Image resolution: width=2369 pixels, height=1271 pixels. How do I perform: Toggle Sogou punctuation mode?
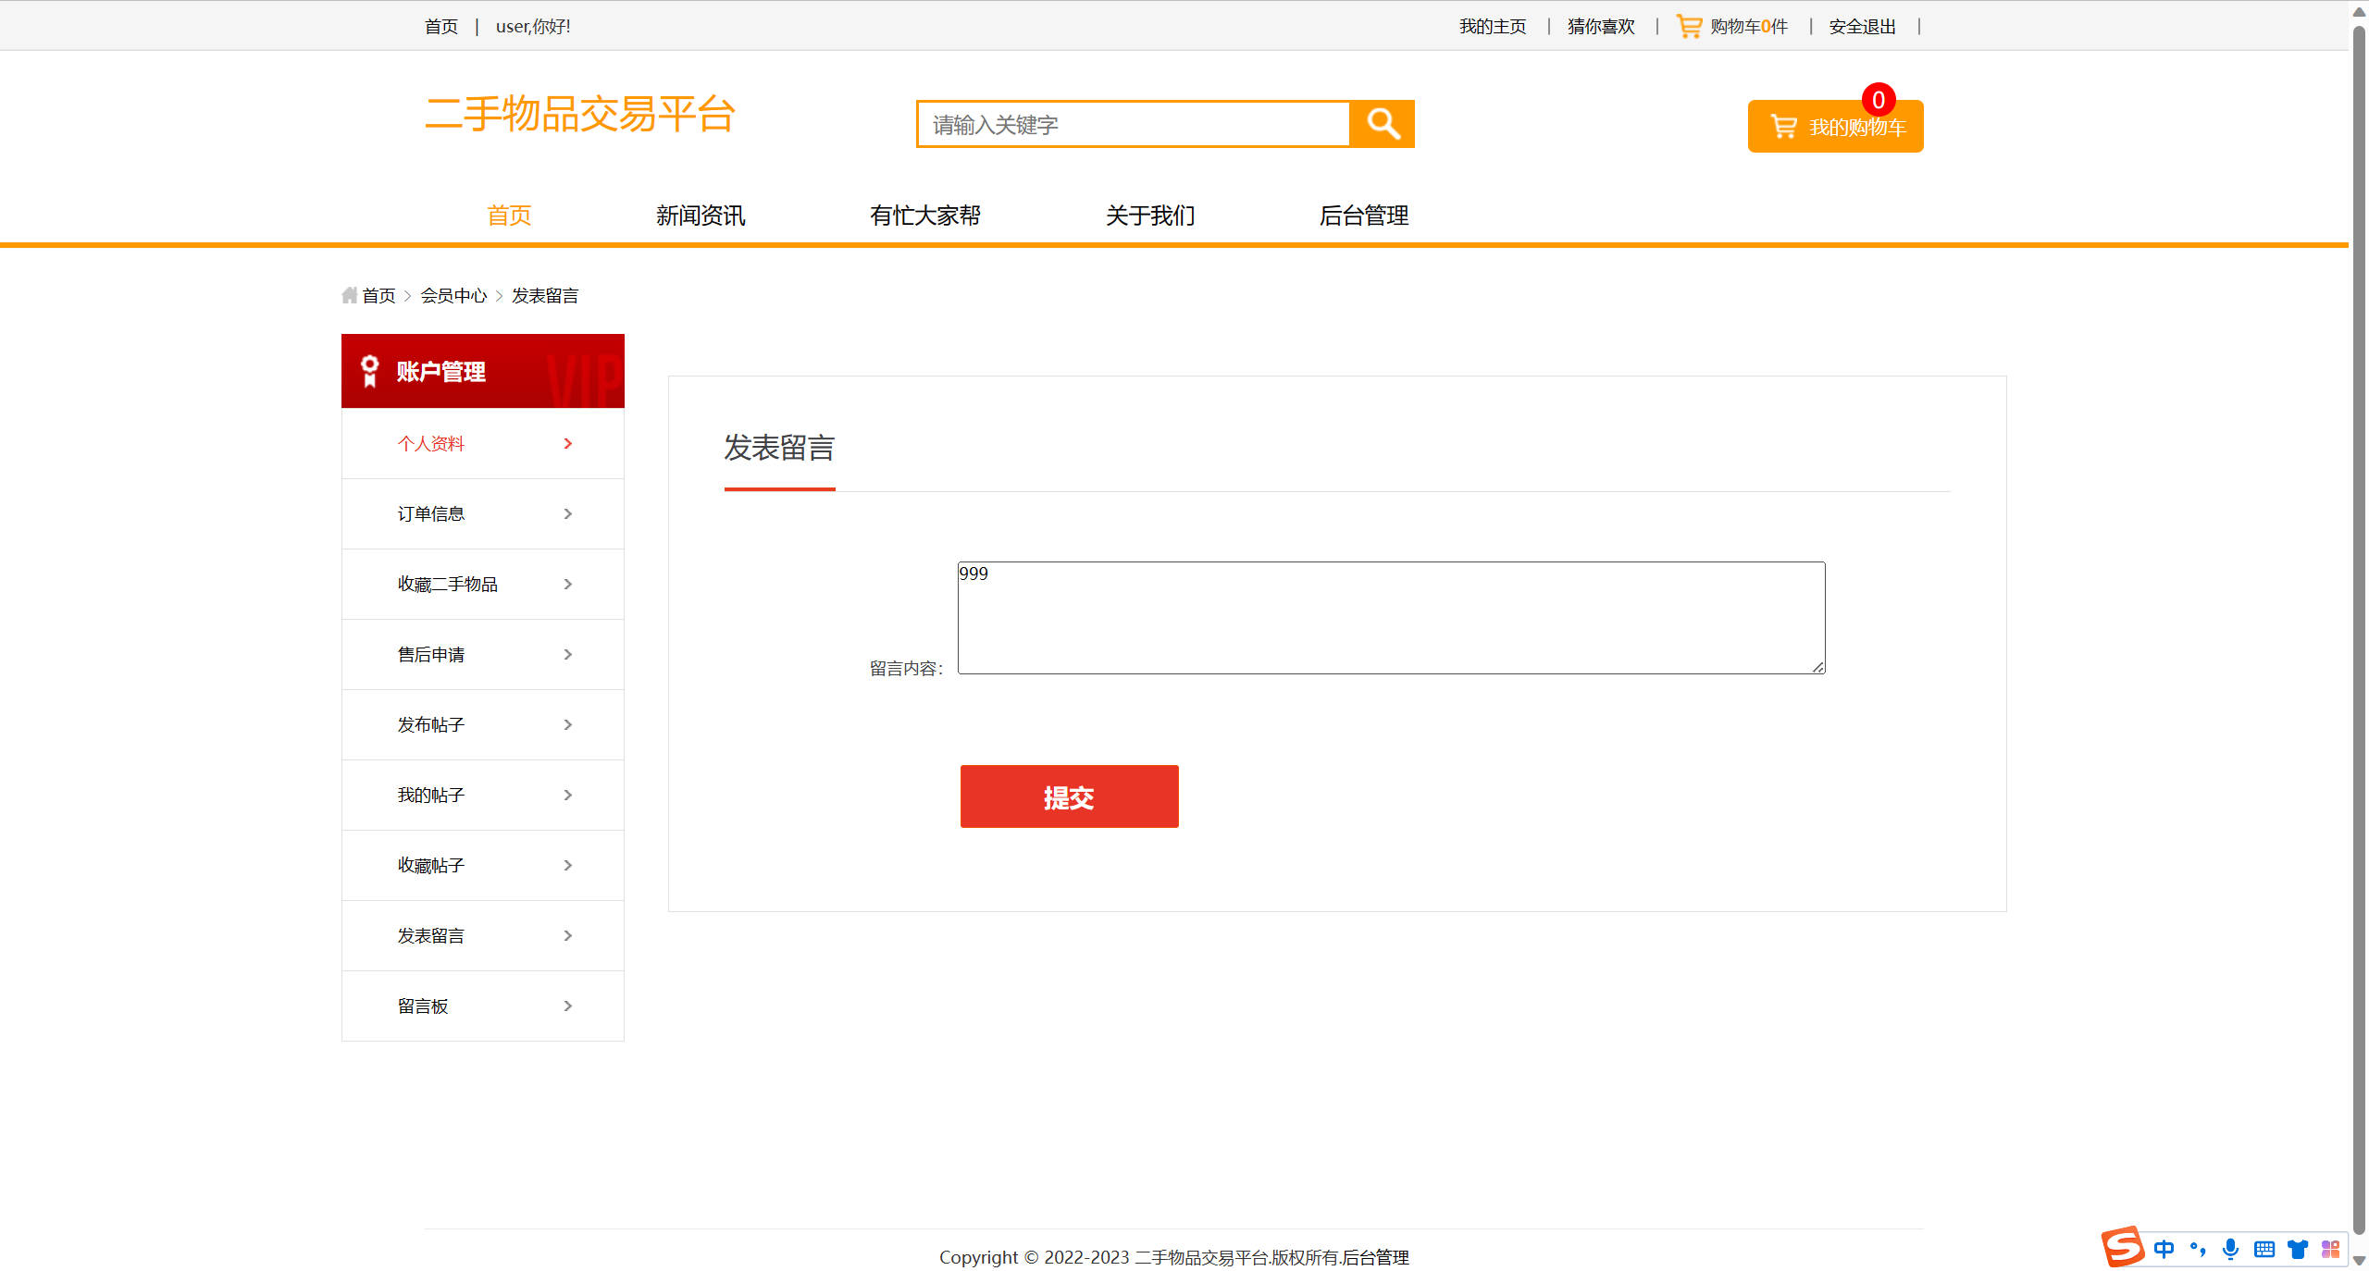point(2198,1249)
